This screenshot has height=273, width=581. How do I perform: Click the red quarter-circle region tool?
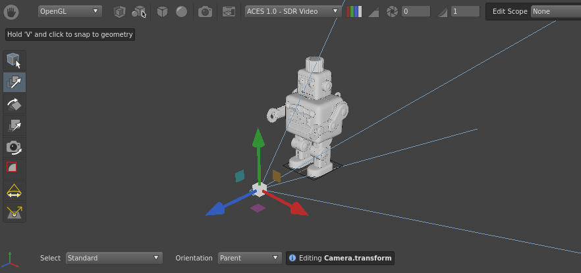point(14,168)
